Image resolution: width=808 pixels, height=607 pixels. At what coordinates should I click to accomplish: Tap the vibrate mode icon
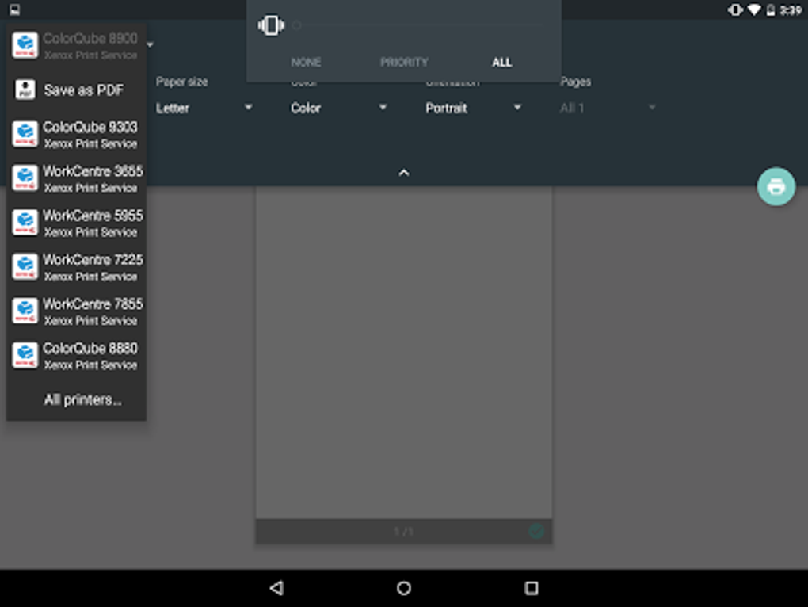pyautogui.click(x=271, y=25)
